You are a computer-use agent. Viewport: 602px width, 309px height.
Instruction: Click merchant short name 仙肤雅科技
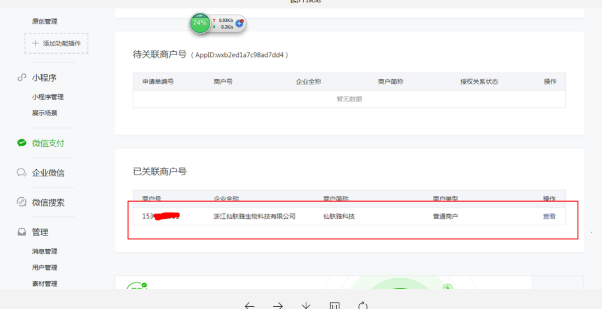[x=339, y=216]
